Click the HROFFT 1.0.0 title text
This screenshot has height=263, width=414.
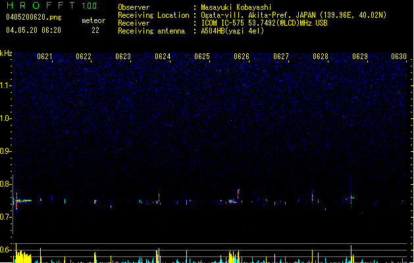[52, 5]
